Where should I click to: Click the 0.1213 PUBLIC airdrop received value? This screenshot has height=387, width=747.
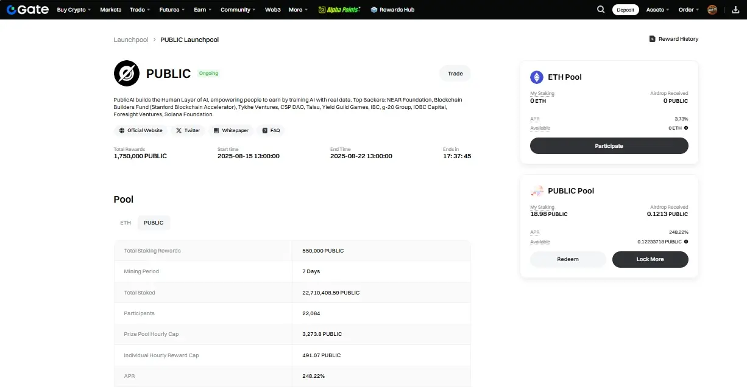tap(668, 214)
